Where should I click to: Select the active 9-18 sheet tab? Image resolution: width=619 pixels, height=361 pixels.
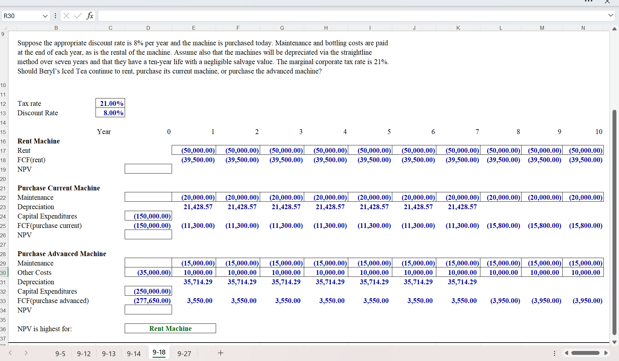point(159,353)
